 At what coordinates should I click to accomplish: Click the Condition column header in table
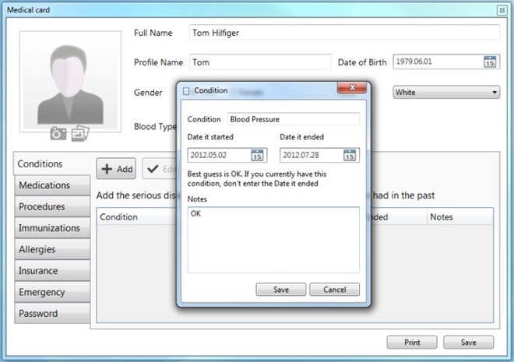137,217
